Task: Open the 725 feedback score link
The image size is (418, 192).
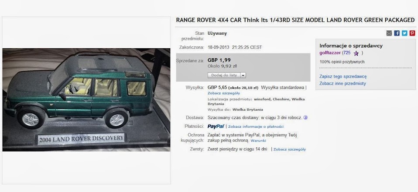Action: (346, 53)
